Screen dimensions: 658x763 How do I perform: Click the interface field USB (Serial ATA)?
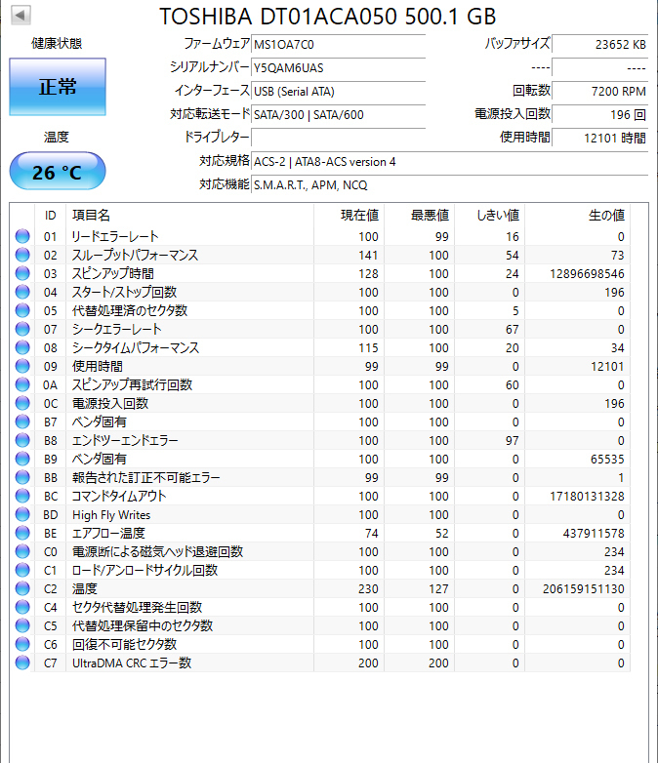click(x=338, y=91)
